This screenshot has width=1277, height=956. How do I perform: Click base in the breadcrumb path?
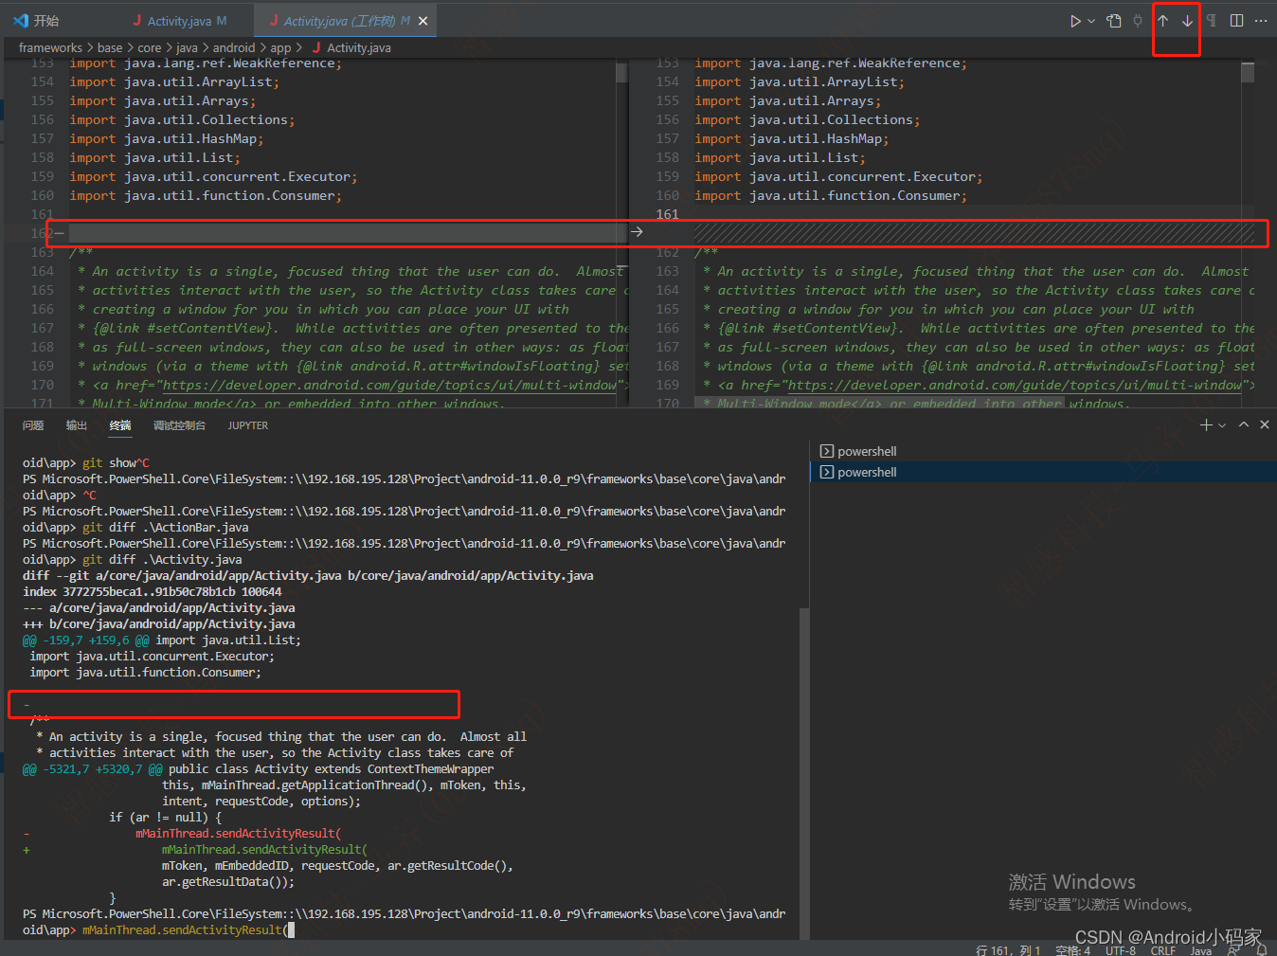point(110,47)
